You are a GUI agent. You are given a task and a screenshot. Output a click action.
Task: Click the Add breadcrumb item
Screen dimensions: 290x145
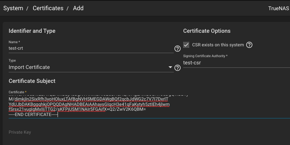coord(78,8)
